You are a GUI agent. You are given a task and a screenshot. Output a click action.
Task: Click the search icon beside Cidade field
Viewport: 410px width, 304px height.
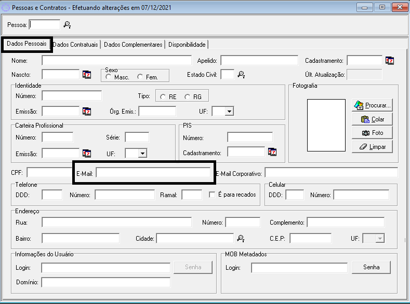point(241,238)
